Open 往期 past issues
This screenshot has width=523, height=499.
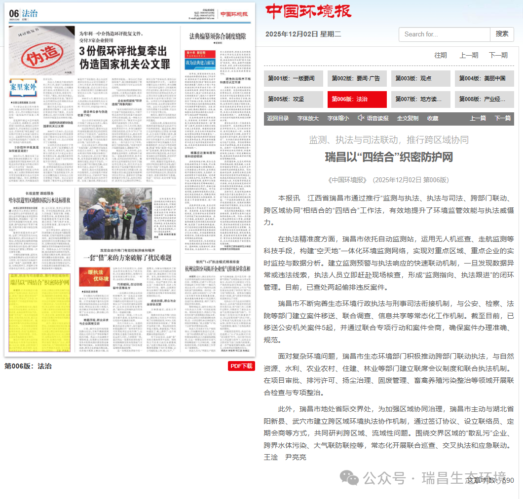[x=440, y=55]
